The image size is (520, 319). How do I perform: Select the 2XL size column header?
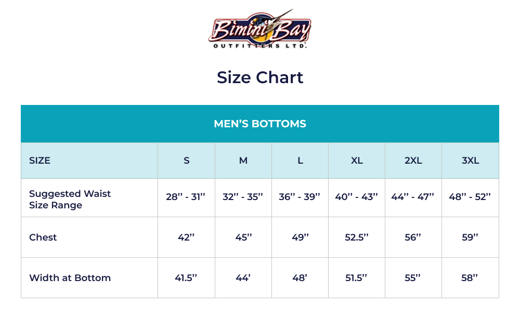[413, 161]
